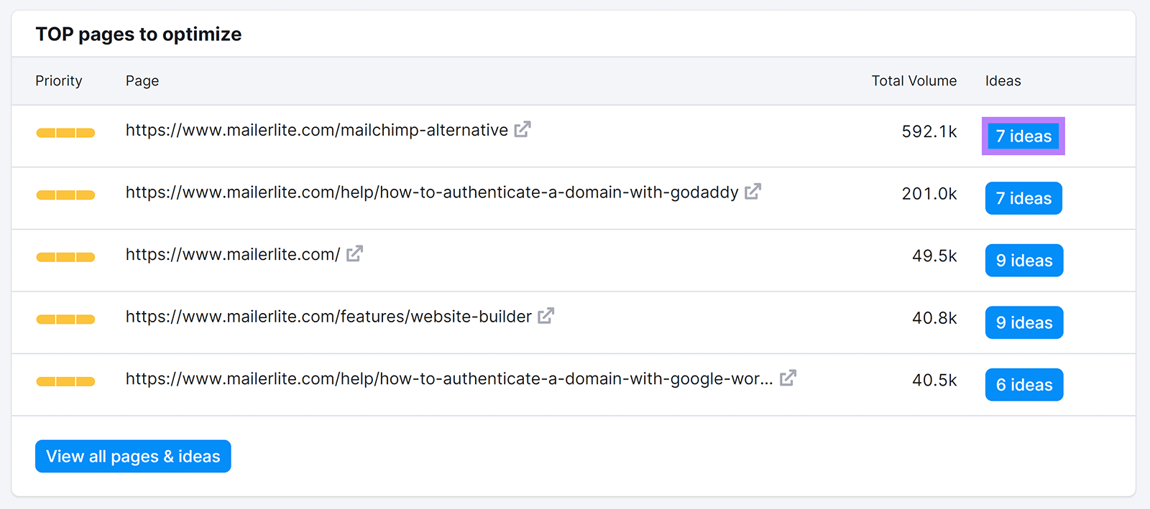Select the 201.0k volume value
Screen dimensions: 1150x509
[929, 194]
